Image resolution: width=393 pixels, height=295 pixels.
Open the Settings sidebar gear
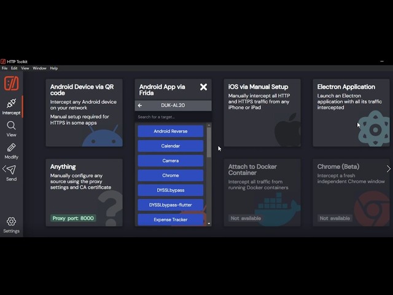tap(11, 225)
